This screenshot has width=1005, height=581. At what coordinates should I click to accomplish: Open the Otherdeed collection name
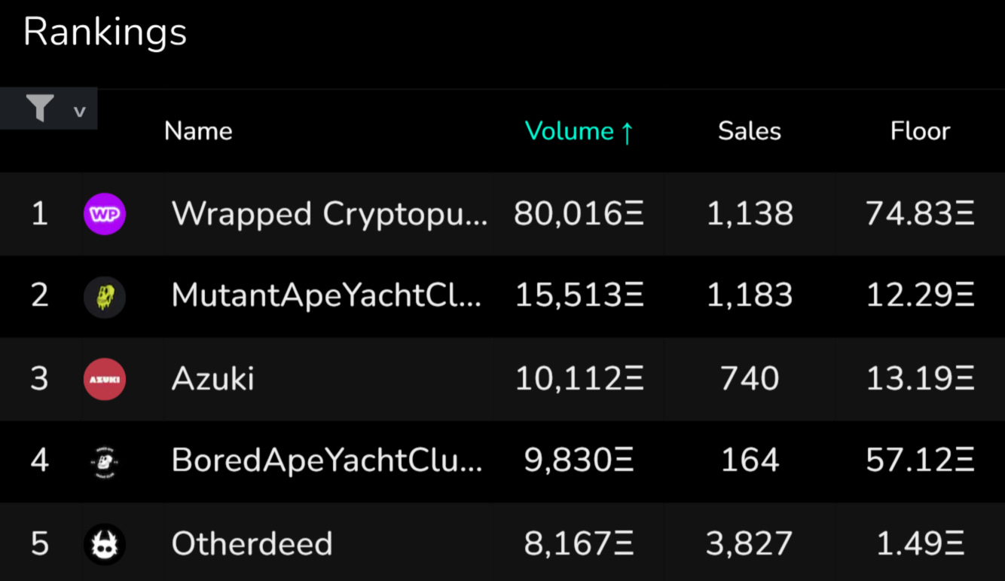[x=252, y=543]
